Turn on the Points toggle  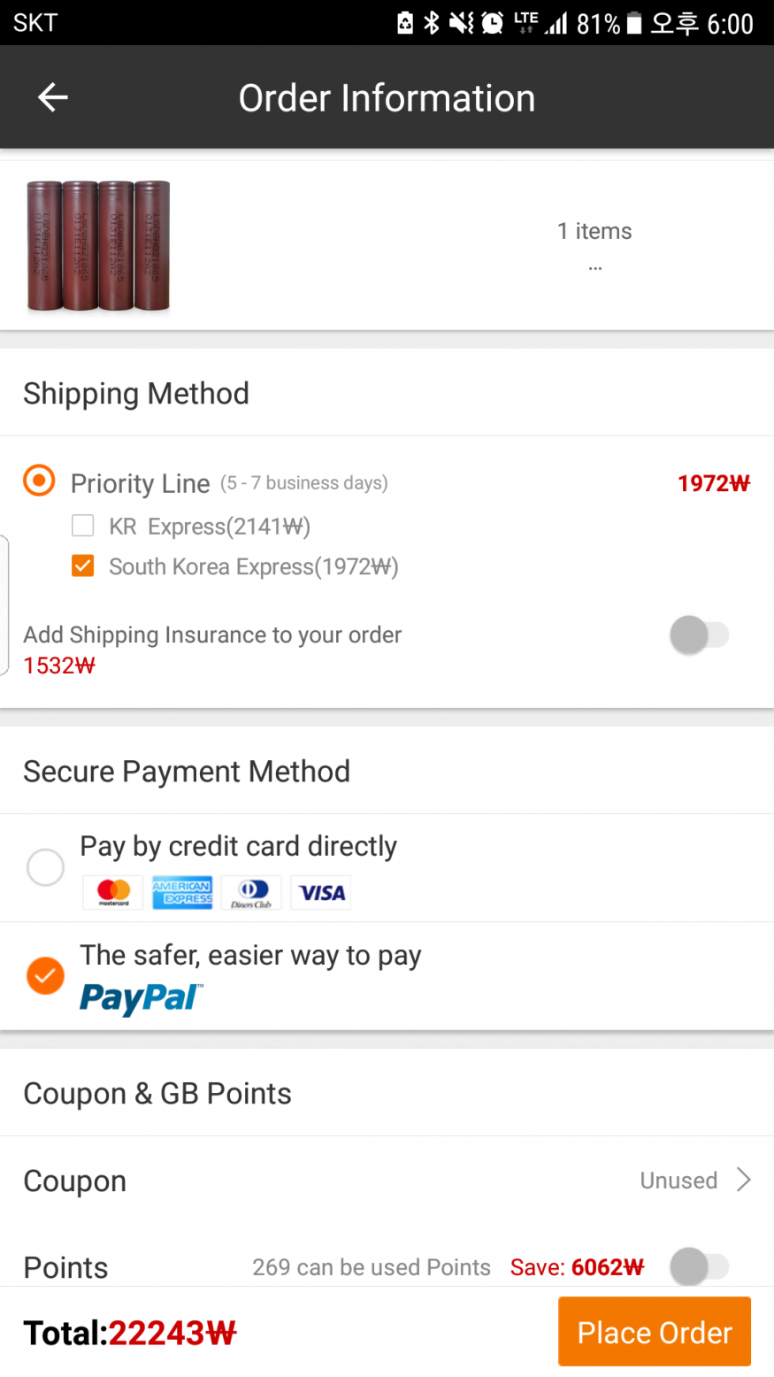699,1267
